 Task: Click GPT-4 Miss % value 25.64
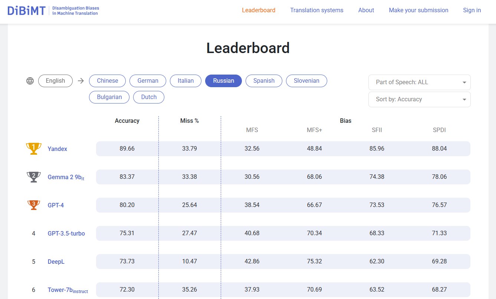190,205
